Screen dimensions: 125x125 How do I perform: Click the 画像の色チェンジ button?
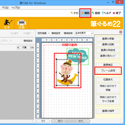(x=108, y=56)
